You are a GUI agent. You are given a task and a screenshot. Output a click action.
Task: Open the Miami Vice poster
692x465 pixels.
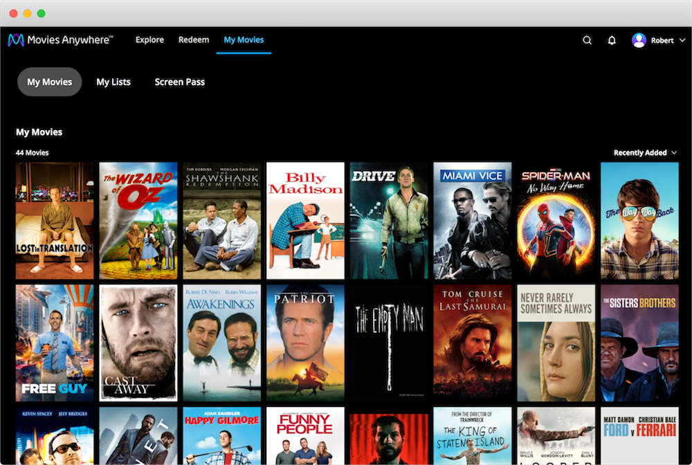(473, 221)
